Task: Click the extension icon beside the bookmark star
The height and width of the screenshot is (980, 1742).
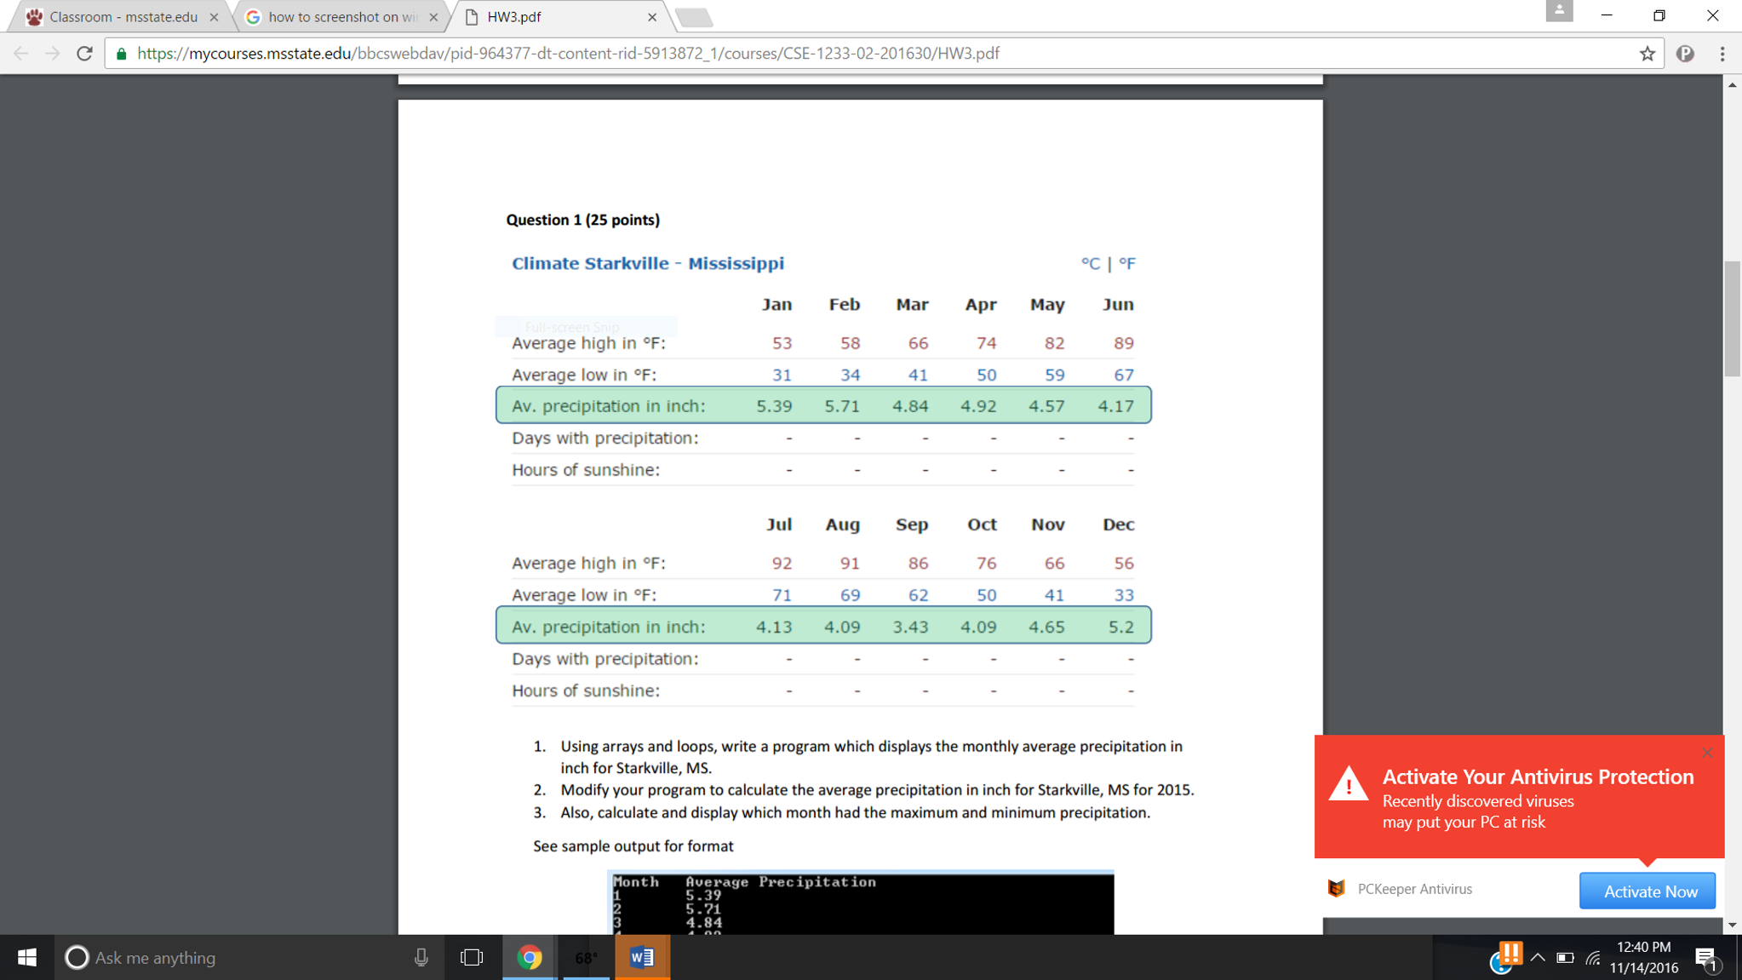Action: tap(1685, 54)
